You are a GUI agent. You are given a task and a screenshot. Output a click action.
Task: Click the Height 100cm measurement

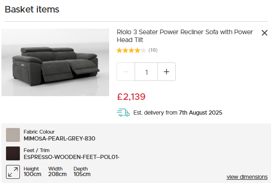click(32, 171)
